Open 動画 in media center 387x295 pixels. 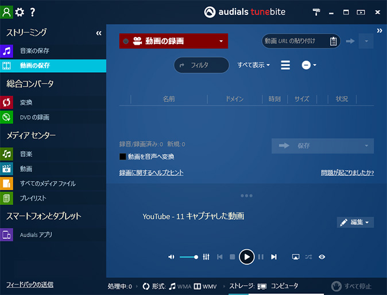[x=53, y=169]
